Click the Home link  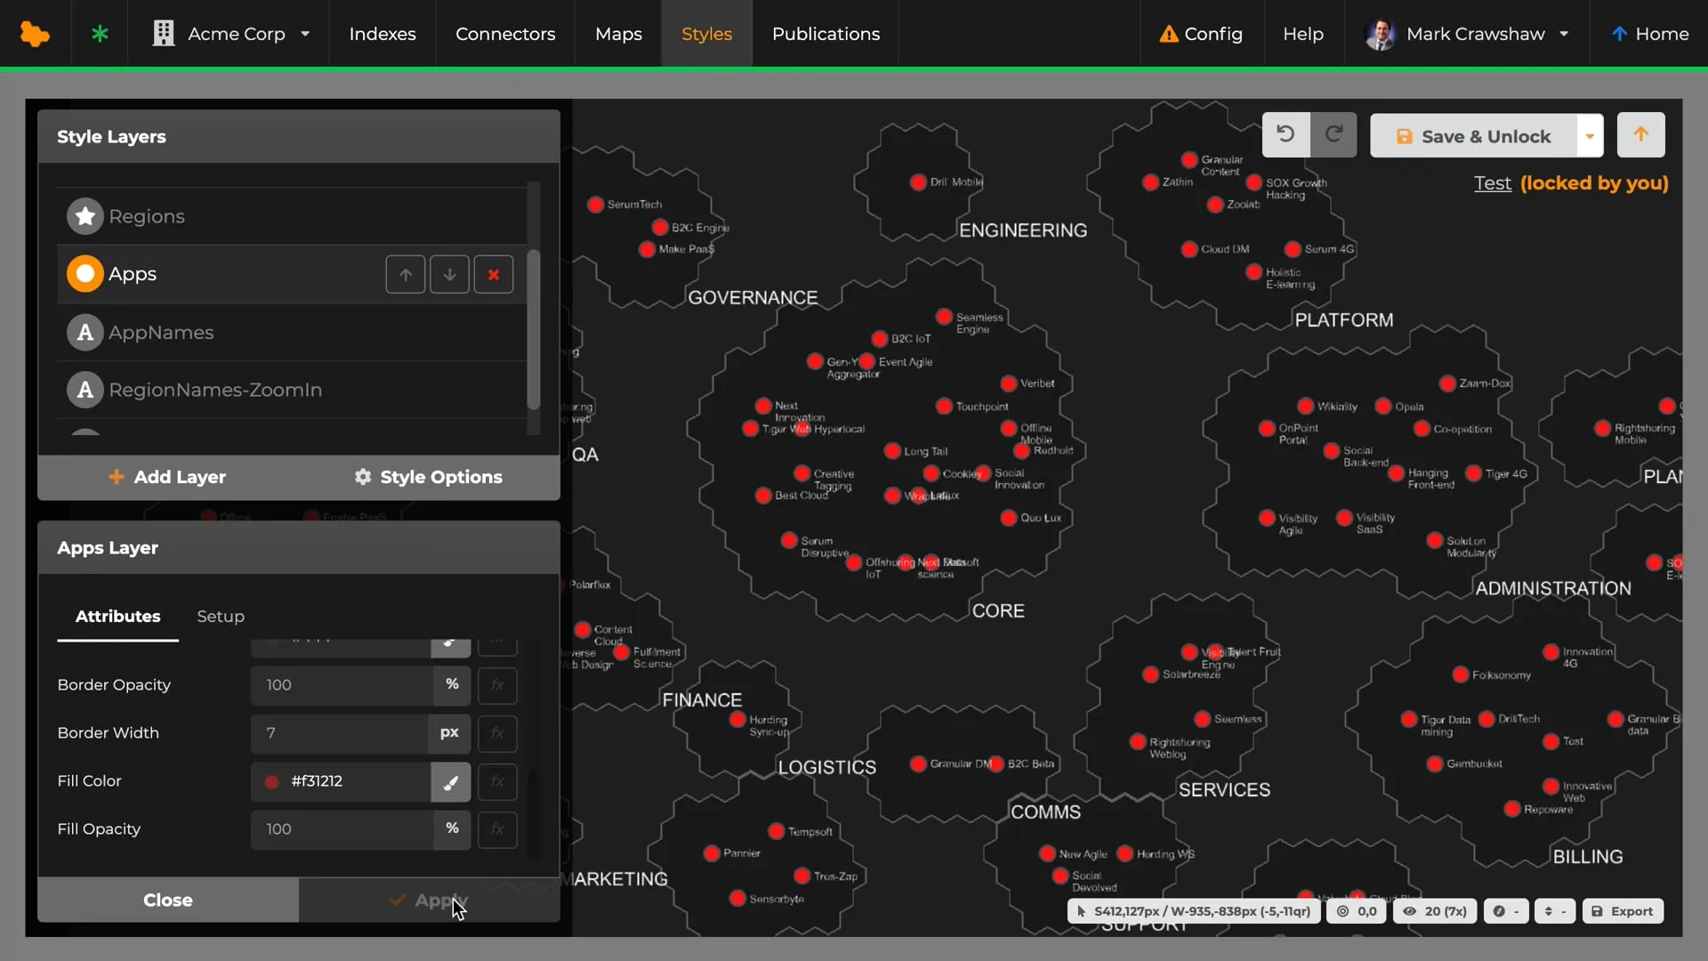tap(1650, 34)
